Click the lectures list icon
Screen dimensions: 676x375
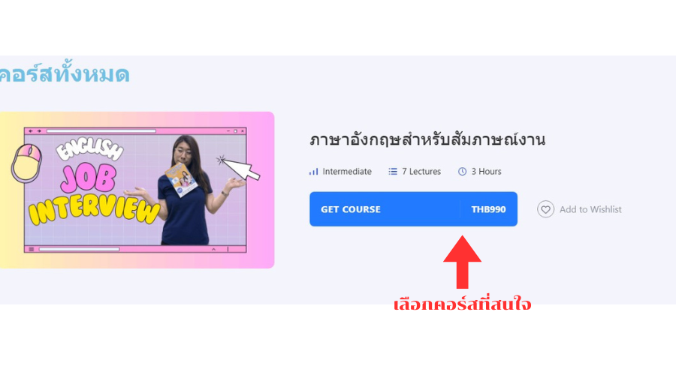[393, 172]
